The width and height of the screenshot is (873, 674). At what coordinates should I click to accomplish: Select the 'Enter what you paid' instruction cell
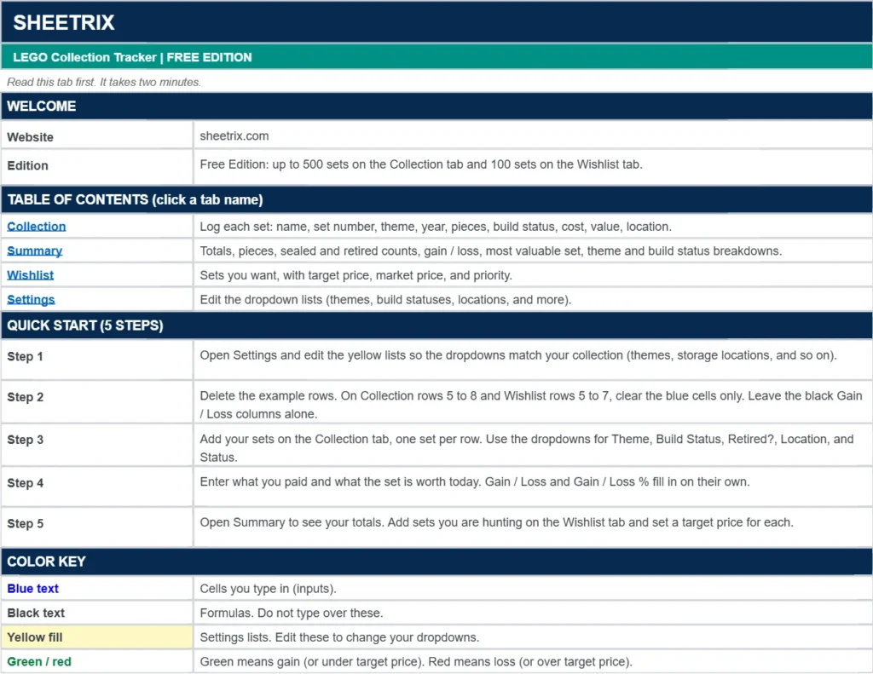533,487
